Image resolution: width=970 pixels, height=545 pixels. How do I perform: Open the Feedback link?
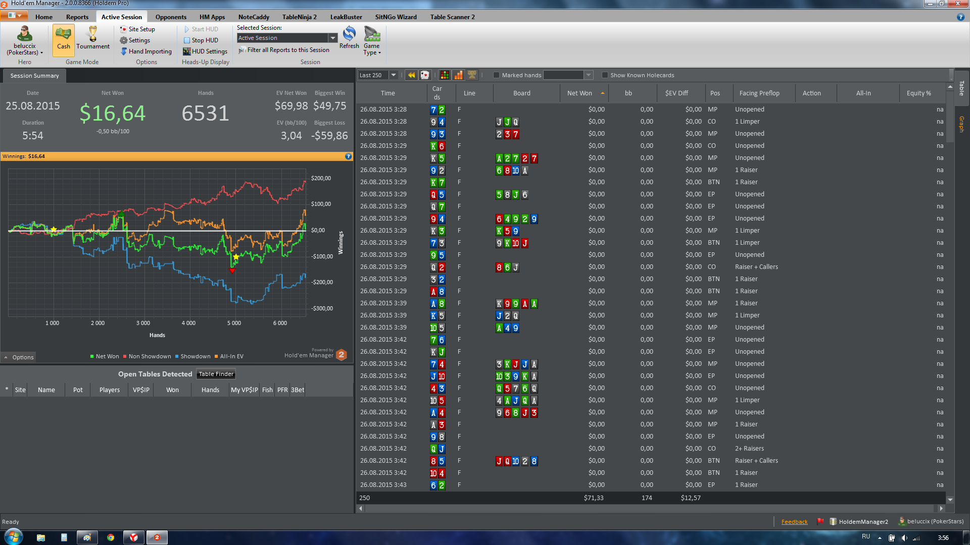(794, 522)
